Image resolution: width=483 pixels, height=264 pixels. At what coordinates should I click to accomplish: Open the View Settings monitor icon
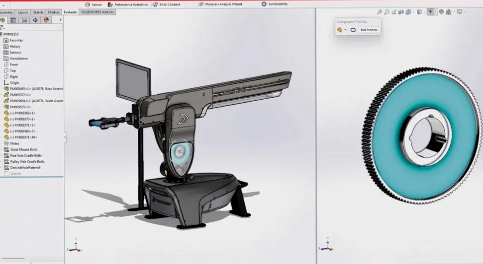tap(460, 12)
